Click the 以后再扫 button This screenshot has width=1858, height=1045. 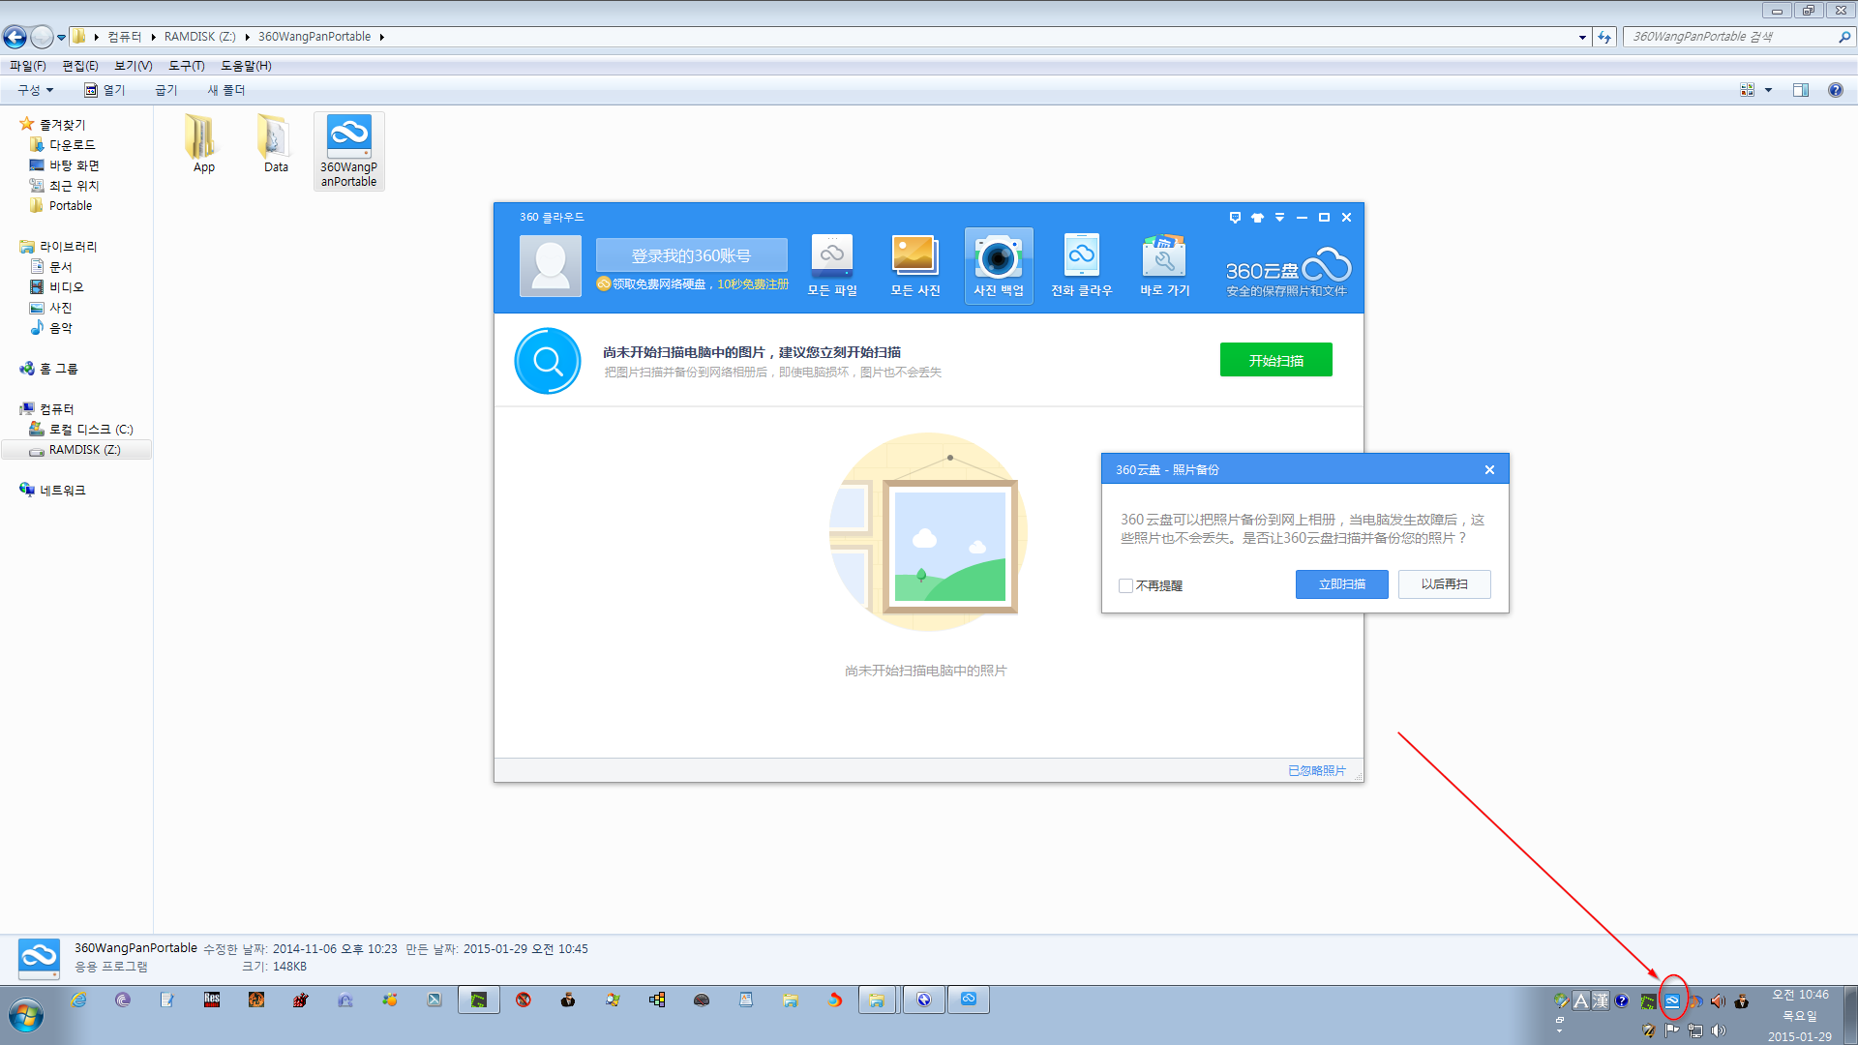click(x=1445, y=584)
